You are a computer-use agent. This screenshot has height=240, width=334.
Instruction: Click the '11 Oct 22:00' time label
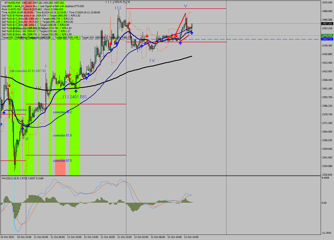pyautogui.click(x=124, y=237)
